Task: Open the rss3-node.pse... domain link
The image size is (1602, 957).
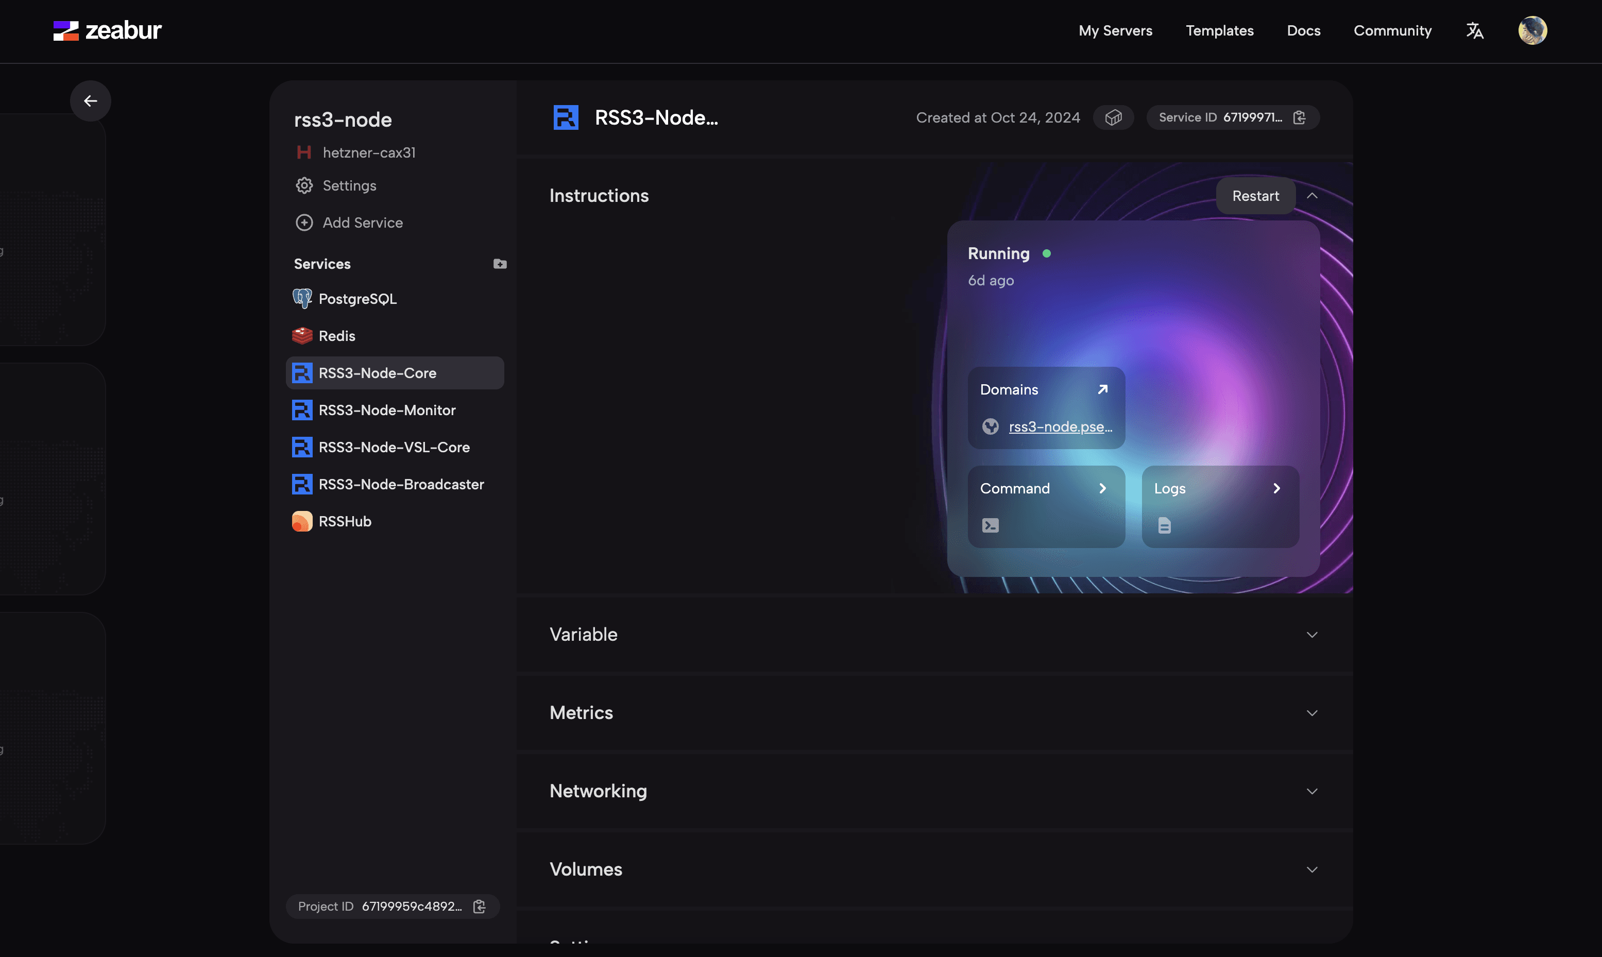Action: (1060, 426)
